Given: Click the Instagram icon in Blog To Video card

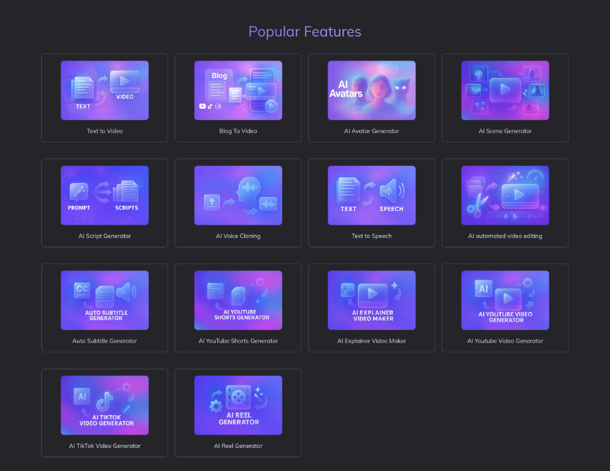Looking at the screenshot, I should click(218, 106).
